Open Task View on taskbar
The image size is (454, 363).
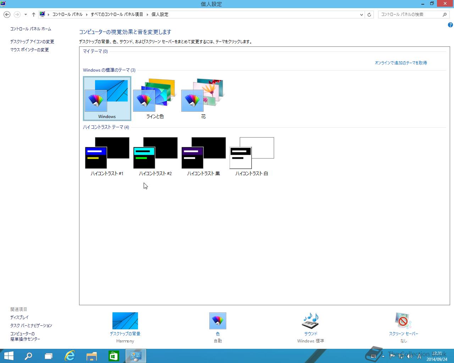[49, 356]
